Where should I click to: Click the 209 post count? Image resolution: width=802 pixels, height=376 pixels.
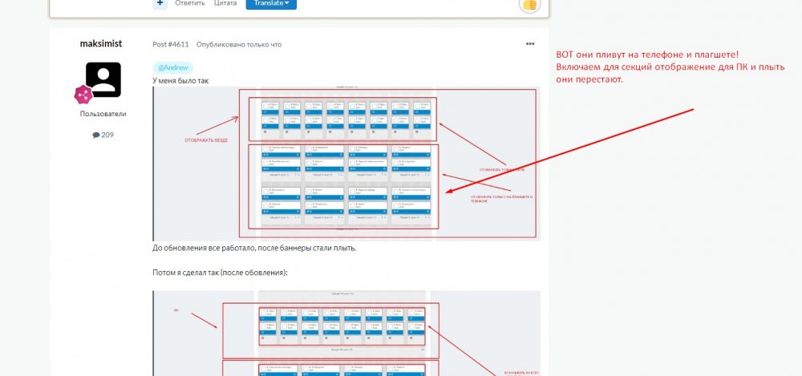point(107,135)
